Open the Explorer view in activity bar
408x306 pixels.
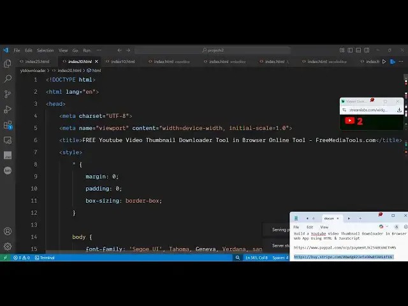[x=8, y=63]
